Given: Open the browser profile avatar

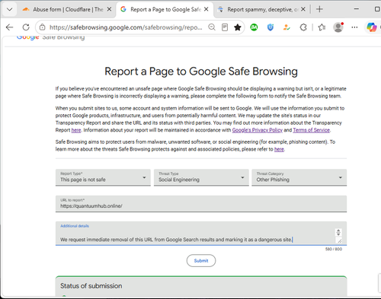Looking at the screenshot, I should tap(338, 27).
